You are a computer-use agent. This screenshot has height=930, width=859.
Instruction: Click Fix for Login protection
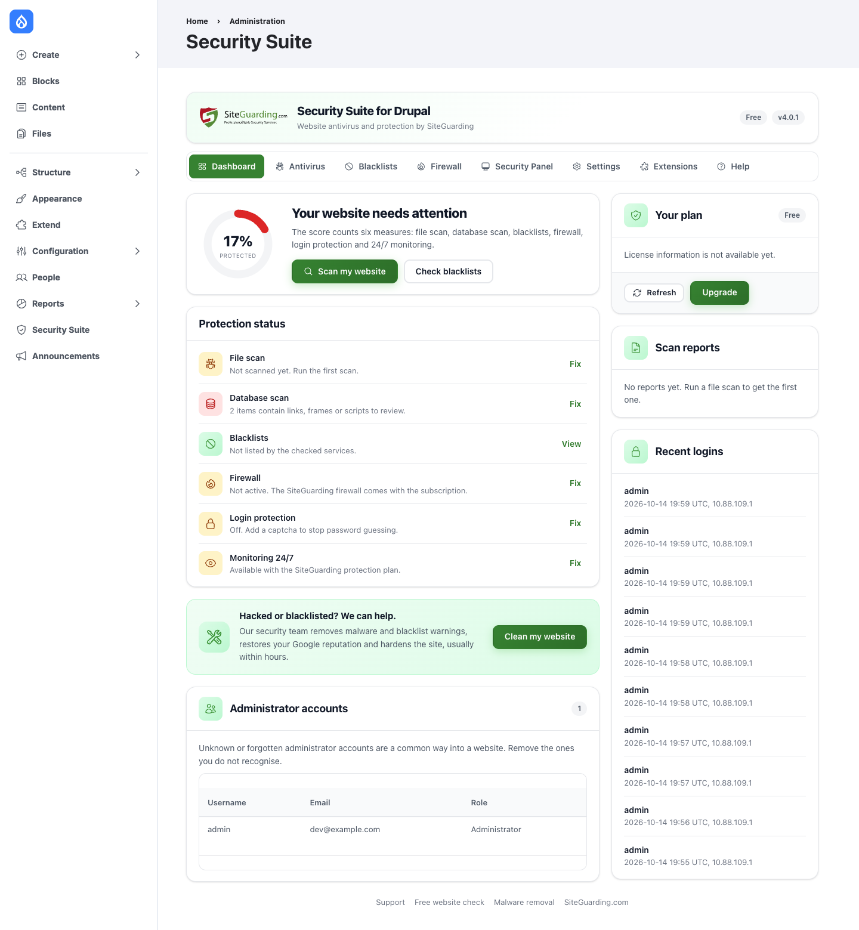point(575,523)
